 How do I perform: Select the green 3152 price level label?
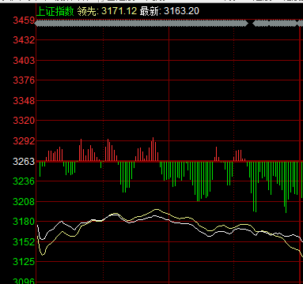click(x=24, y=241)
